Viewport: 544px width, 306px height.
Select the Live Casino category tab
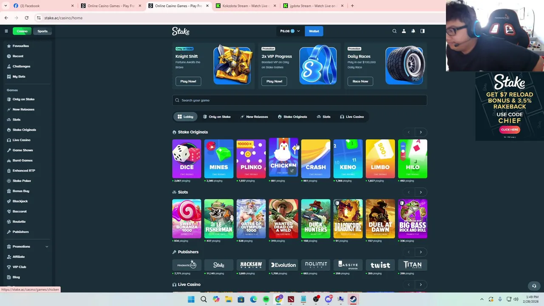point(352,117)
